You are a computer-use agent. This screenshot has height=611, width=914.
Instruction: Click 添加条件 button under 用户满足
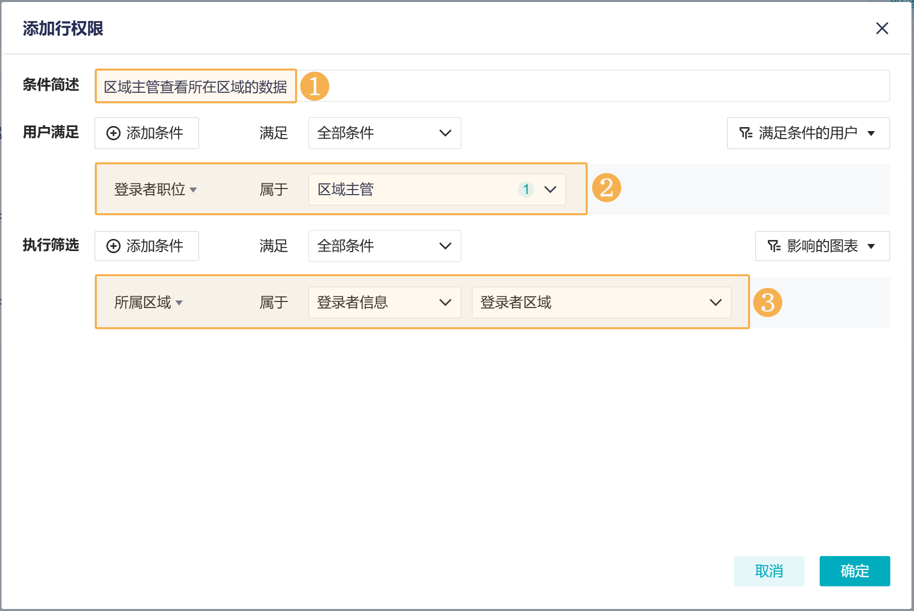146,133
